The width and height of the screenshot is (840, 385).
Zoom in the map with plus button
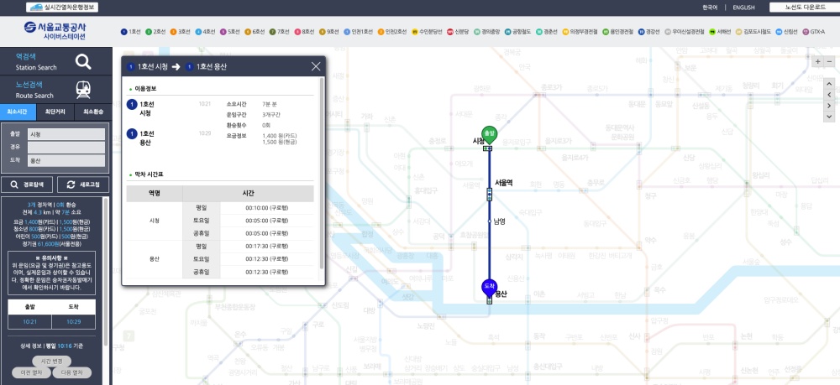(x=818, y=61)
